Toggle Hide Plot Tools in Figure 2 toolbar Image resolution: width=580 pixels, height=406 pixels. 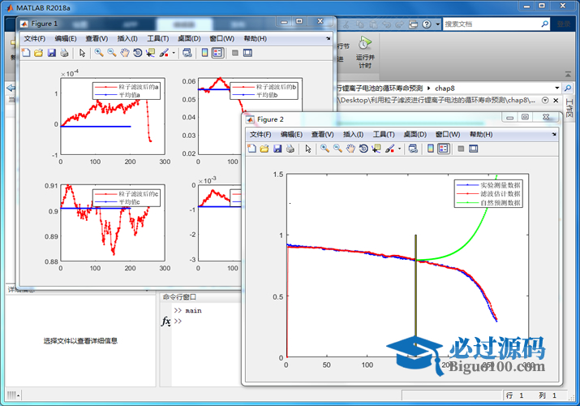[x=461, y=149]
